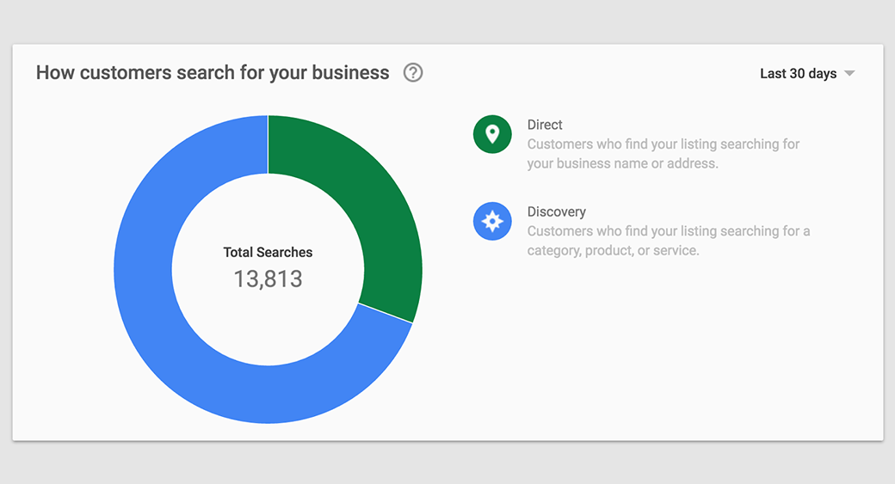Click the card title about customer searches
Viewport: 895px width, 484px height.
(213, 73)
